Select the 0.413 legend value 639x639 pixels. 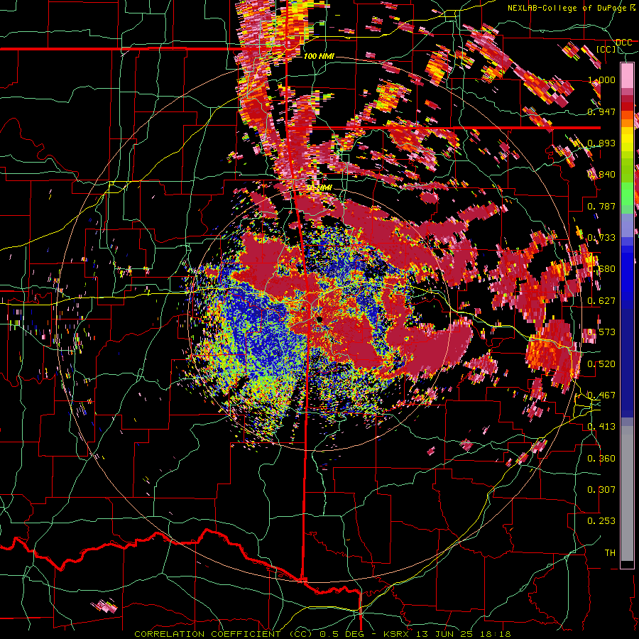602,427
